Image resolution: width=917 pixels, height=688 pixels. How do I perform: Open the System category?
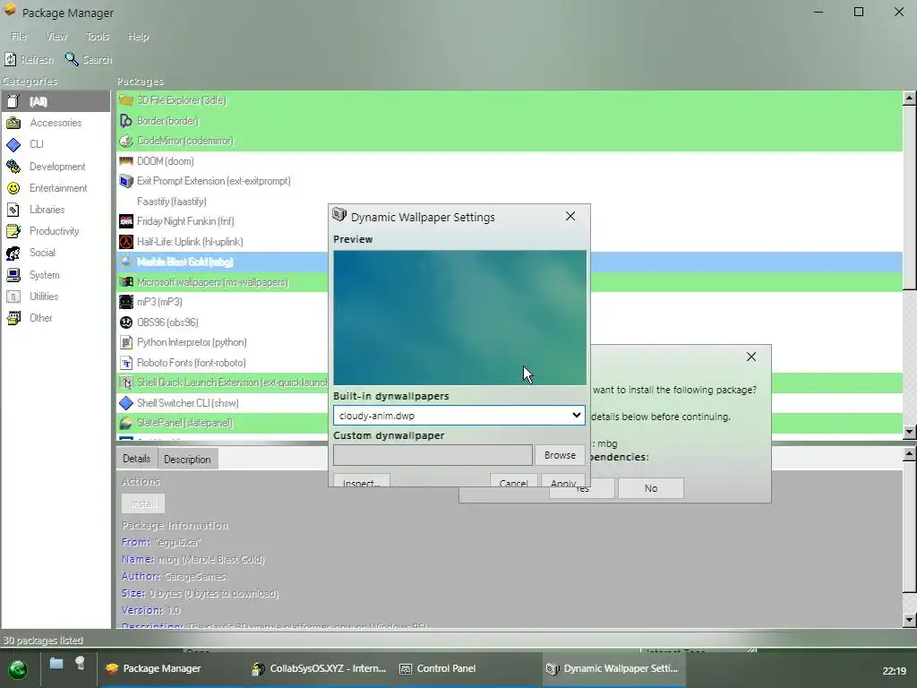point(55,274)
